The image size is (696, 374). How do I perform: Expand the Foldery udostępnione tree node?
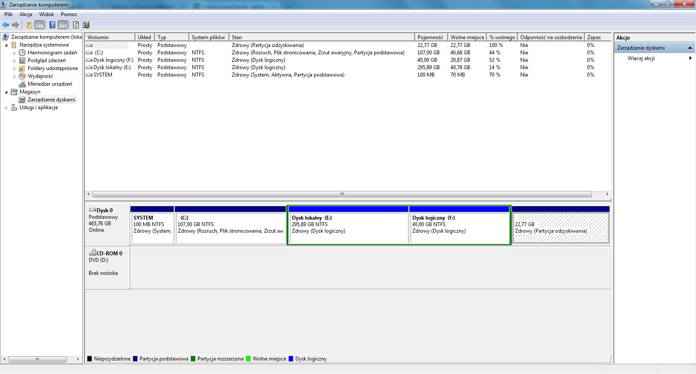click(14, 69)
